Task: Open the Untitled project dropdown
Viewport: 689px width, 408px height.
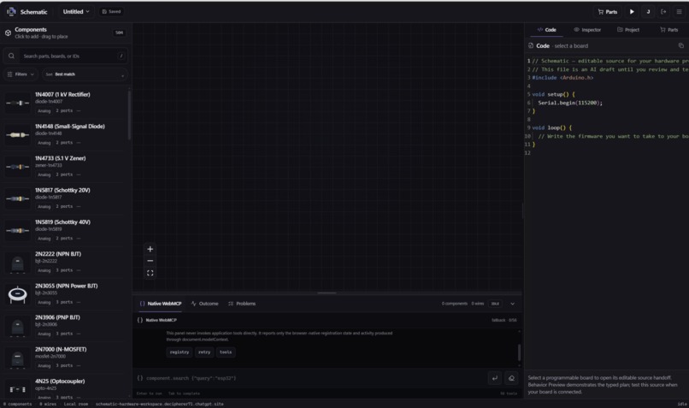Action: coord(76,11)
